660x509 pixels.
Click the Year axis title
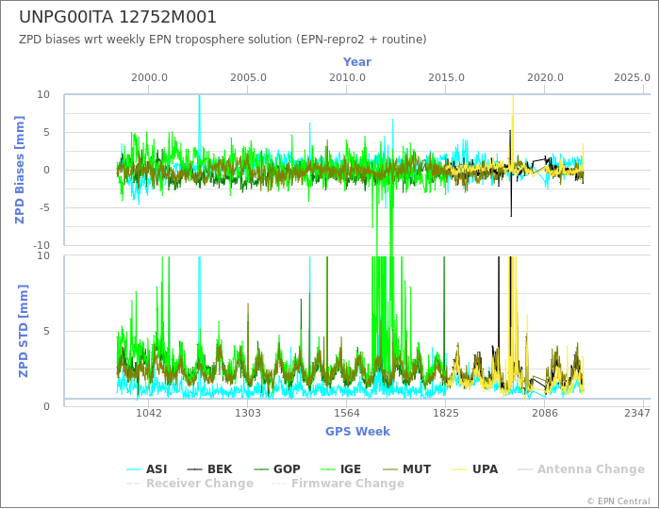tap(357, 62)
